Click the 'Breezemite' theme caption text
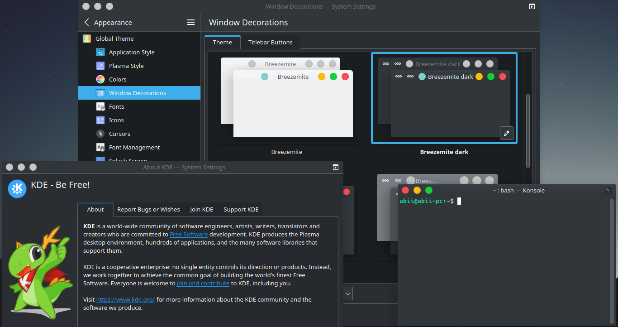The image size is (618, 327). coord(287,152)
